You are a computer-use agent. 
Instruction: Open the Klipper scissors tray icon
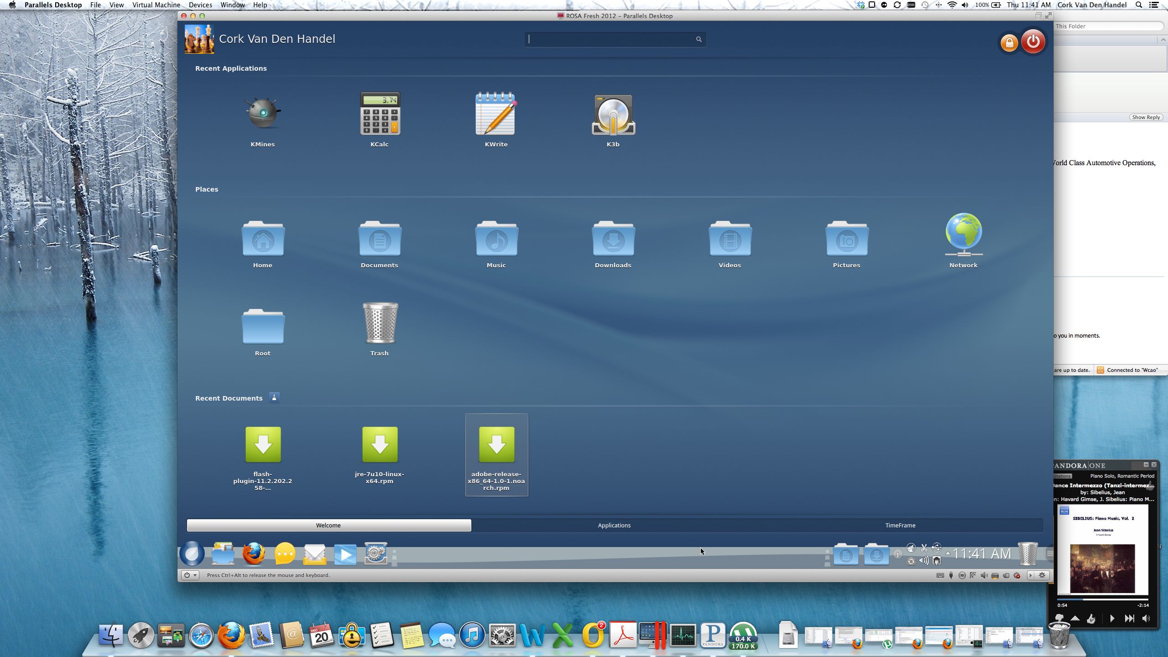924,548
